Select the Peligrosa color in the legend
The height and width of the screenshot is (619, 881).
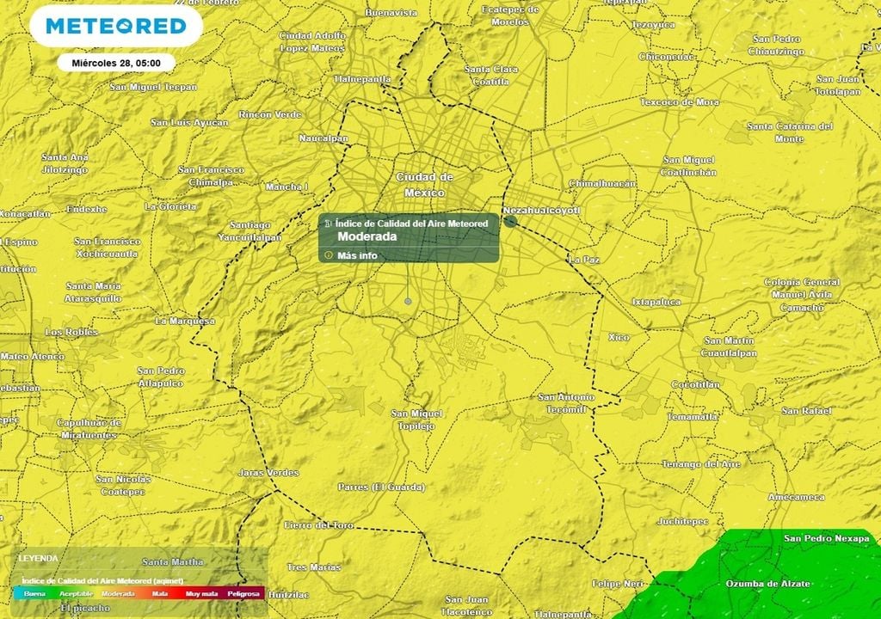click(243, 594)
